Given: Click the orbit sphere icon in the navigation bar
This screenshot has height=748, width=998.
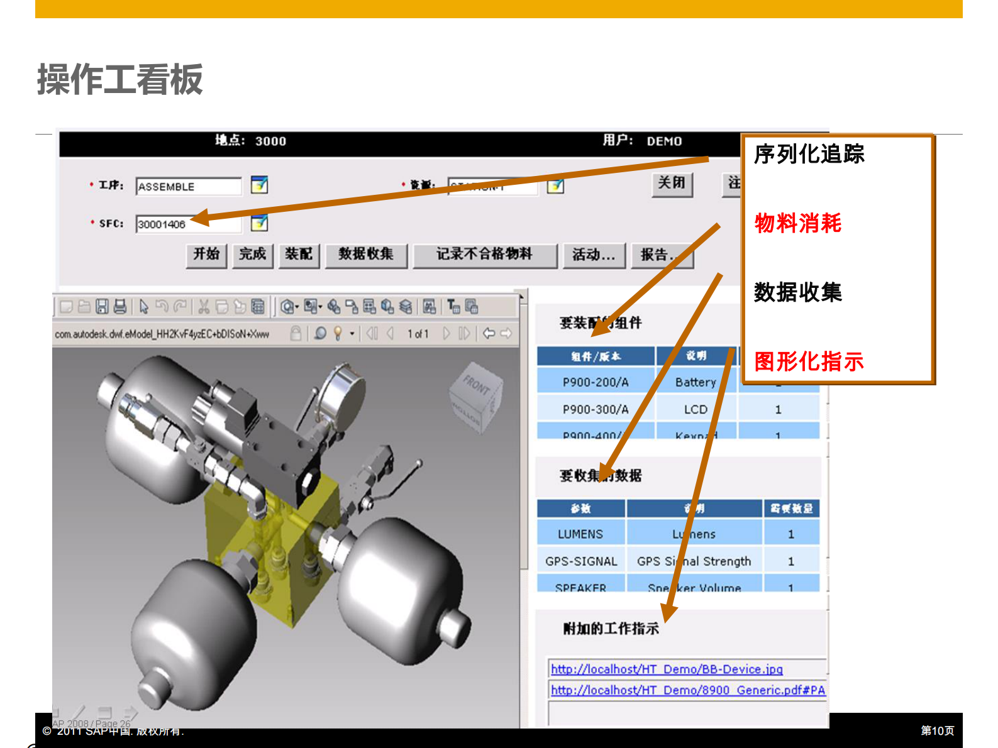Looking at the screenshot, I should pos(320,333).
